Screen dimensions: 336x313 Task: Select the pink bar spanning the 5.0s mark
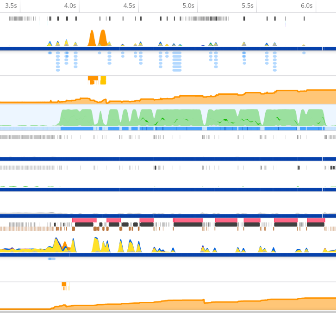(x=187, y=220)
